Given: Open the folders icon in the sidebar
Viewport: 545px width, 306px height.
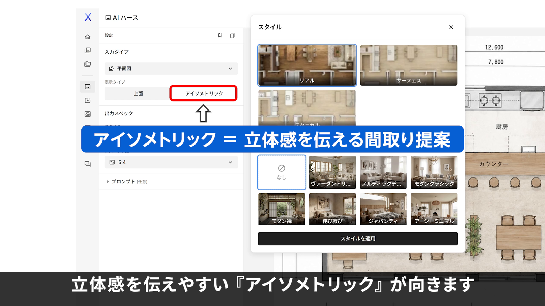Looking at the screenshot, I should pos(88,64).
